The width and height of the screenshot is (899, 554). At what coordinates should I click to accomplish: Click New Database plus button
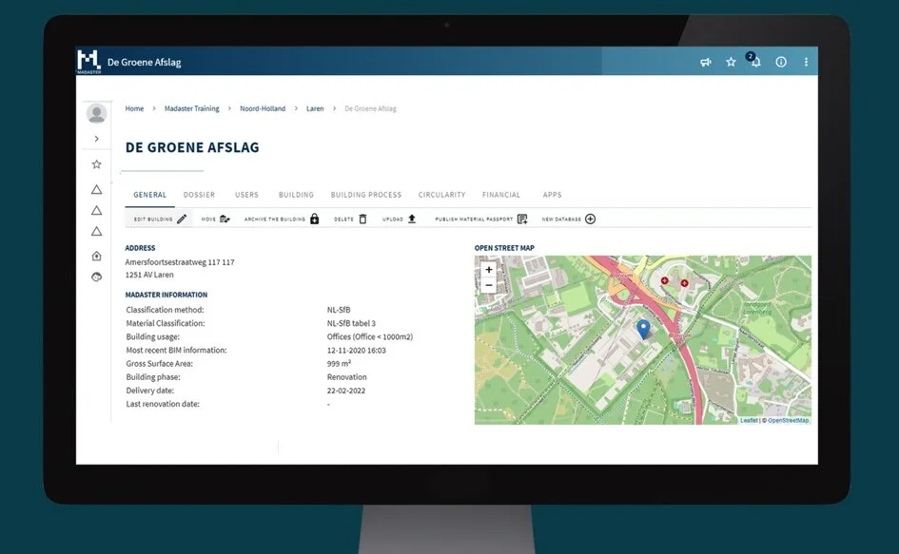tap(569, 219)
